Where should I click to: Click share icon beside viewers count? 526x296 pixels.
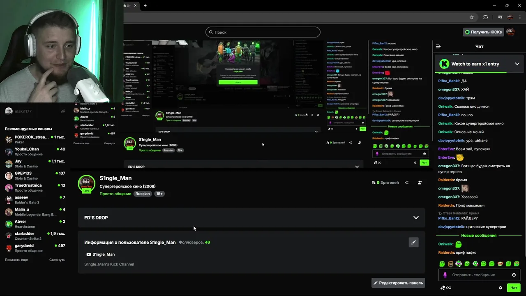(x=406, y=183)
